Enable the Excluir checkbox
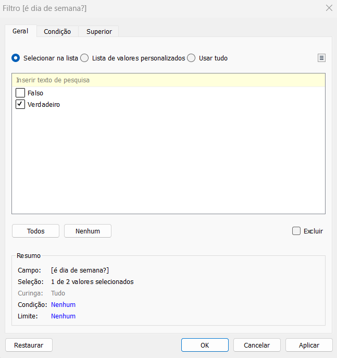This screenshot has height=358, width=337. [296, 231]
